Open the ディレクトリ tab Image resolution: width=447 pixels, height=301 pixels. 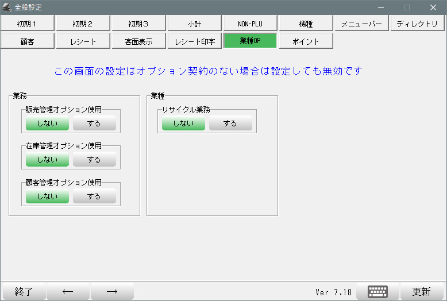[x=417, y=24]
